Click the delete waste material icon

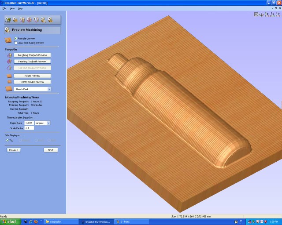coord(10,82)
